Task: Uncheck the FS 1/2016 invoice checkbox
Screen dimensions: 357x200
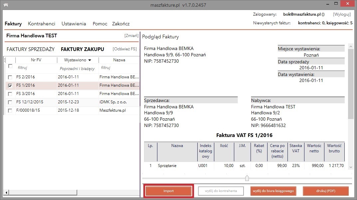Action: (x=10, y=86)
